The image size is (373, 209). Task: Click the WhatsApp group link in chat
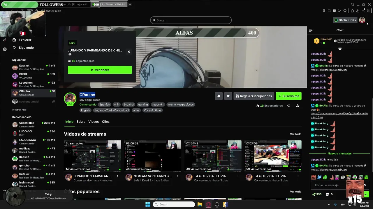click(x=339, y=116)
